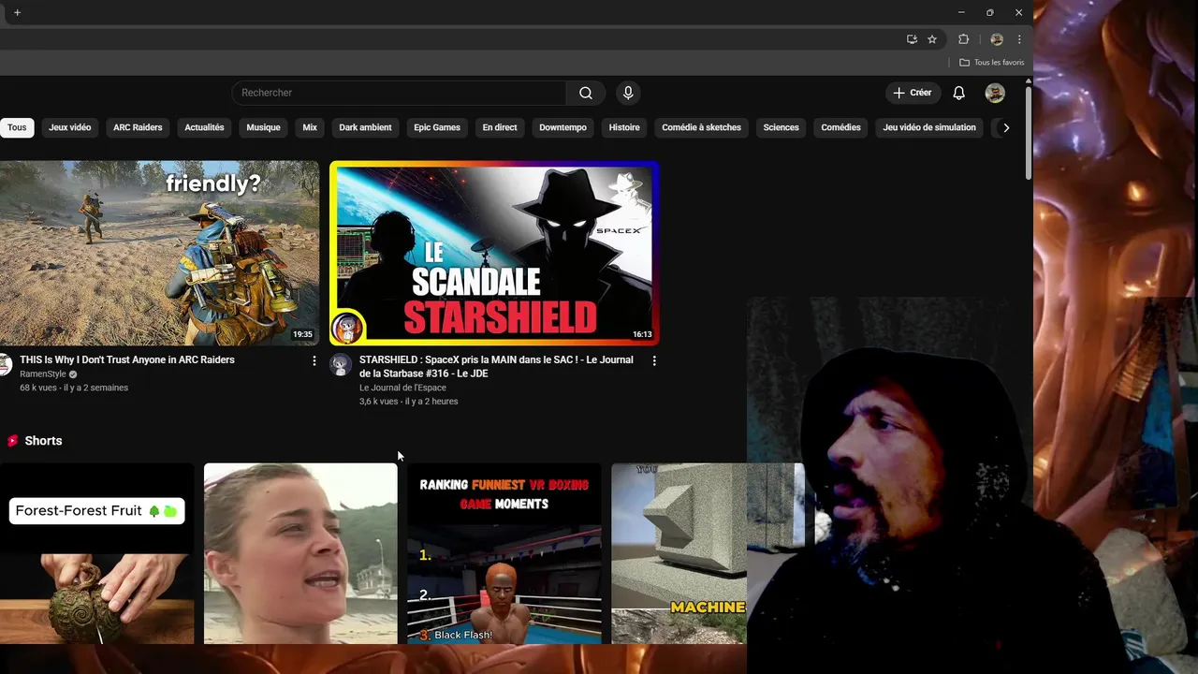The height and width of the screenshot is (674, 1198).
Task: Play the ARC Raiders friendly thumbnail
Action: pyautogui.click(x=159, y=253)
